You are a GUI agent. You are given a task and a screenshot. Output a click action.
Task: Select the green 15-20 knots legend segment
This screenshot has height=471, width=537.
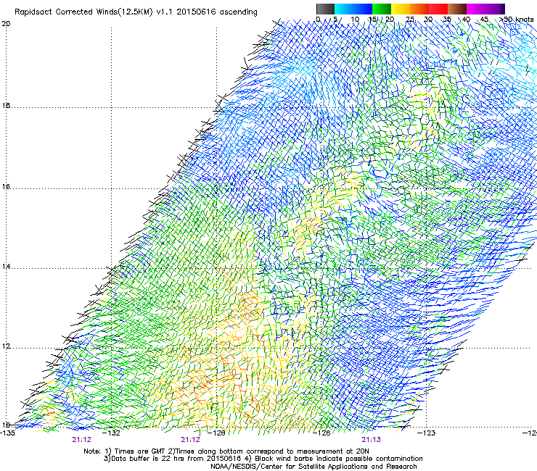coord(382,9)
